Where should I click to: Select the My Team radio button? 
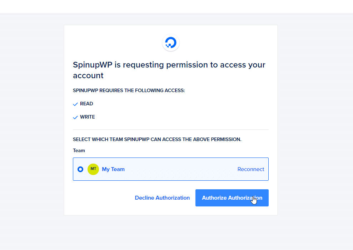coord(80,169)
